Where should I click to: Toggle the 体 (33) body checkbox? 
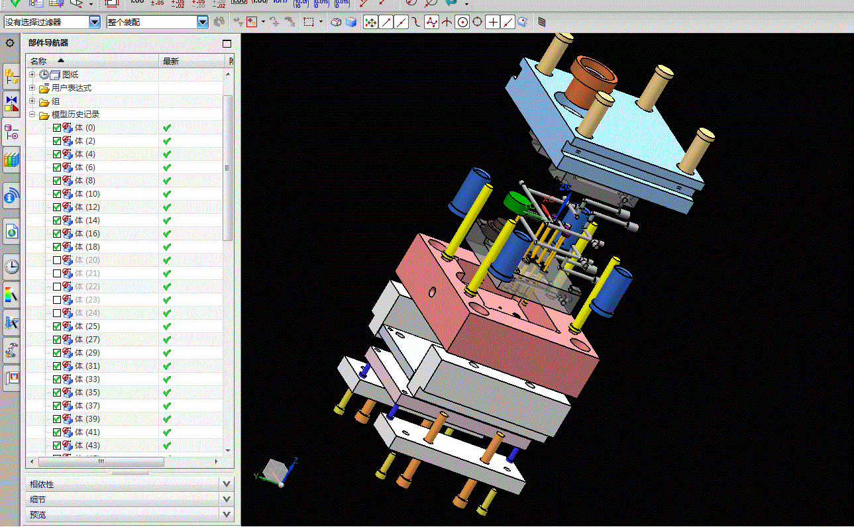(x=57, y=379)
